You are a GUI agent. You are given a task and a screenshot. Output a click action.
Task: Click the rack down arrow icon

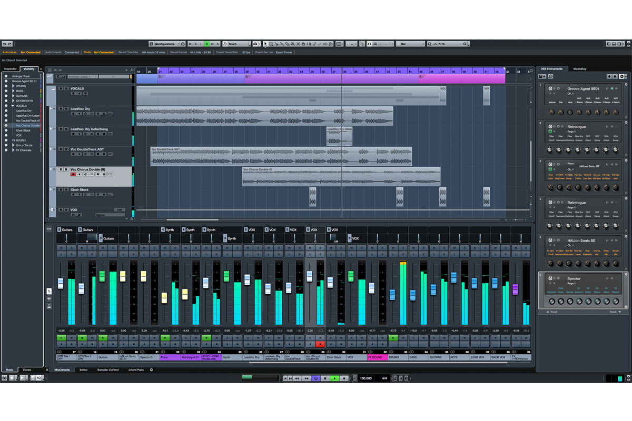coord(615,76)
